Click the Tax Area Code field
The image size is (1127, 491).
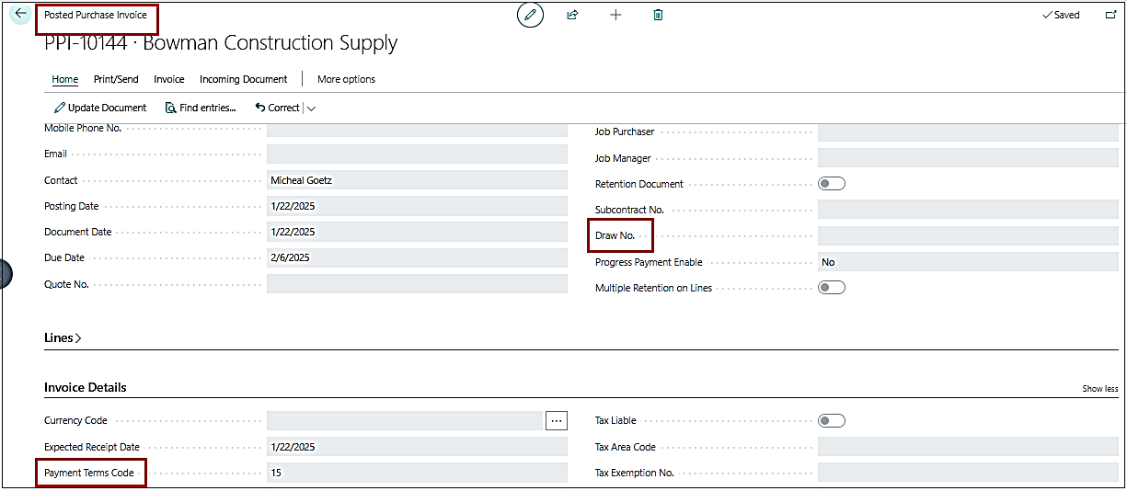(x=968, y=447)
